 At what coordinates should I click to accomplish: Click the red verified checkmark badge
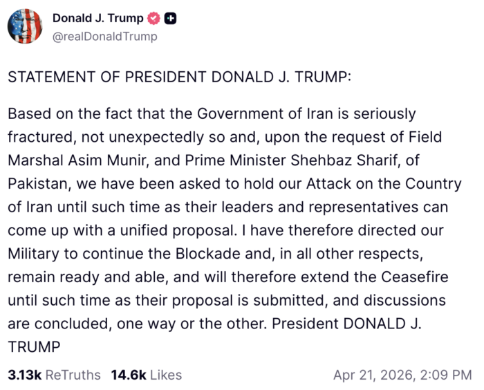pyautogui.click(x=153, y=19)
